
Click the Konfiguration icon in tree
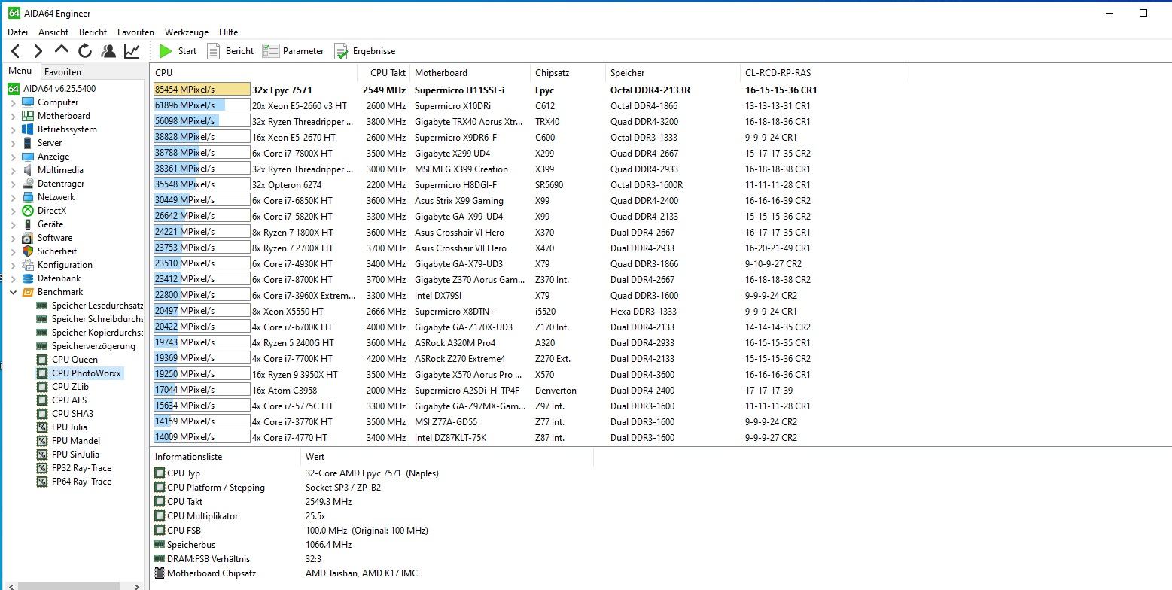tap(28, 265)
